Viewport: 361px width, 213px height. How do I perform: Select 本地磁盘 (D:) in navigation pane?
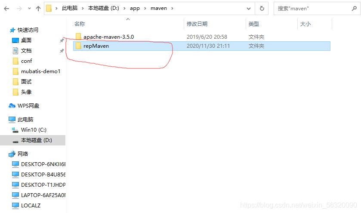pos(36,140)
